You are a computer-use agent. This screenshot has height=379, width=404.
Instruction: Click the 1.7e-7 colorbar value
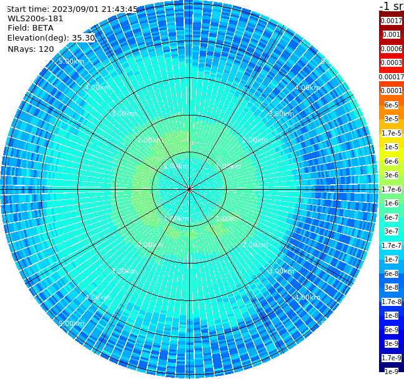click(392, 245)
